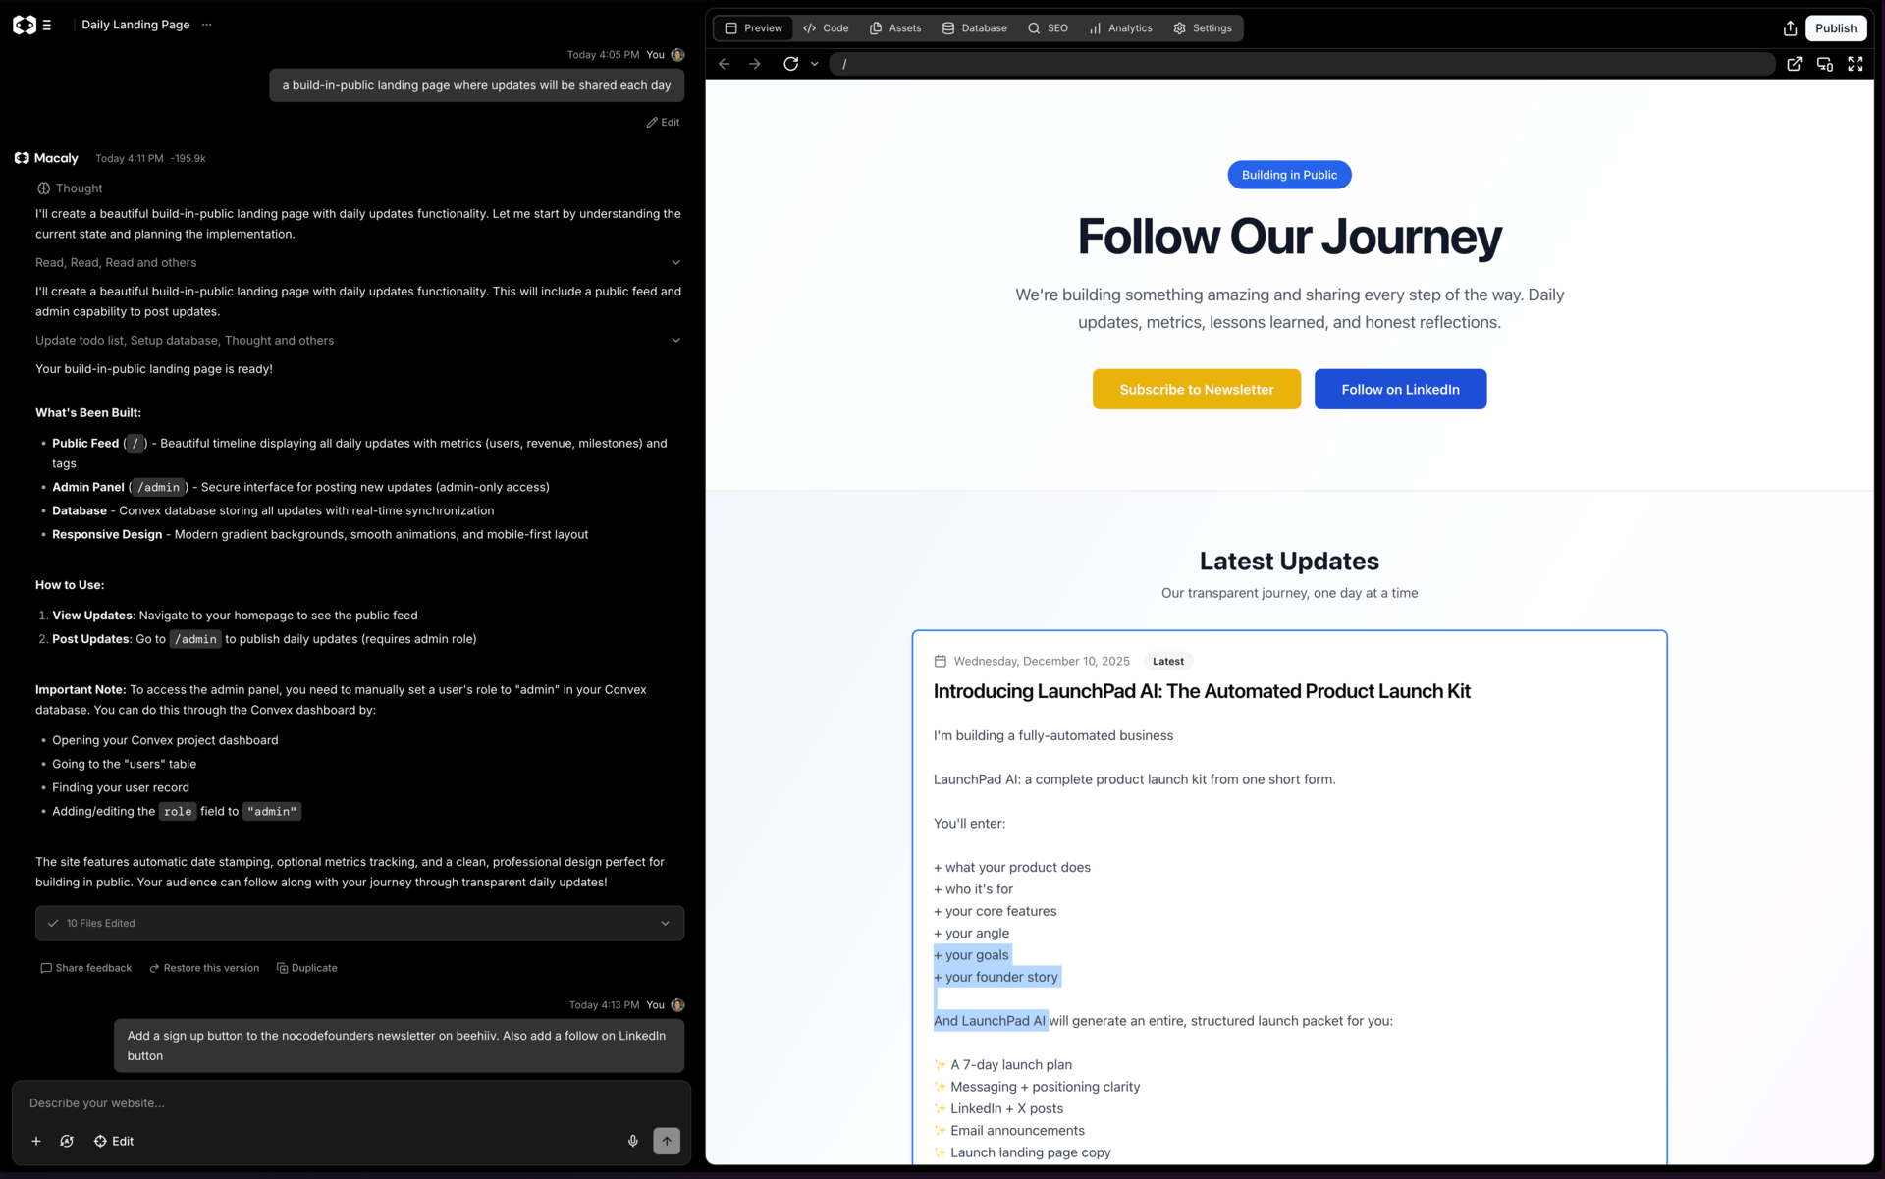Click the Publish button

[x=1835, y=28]
